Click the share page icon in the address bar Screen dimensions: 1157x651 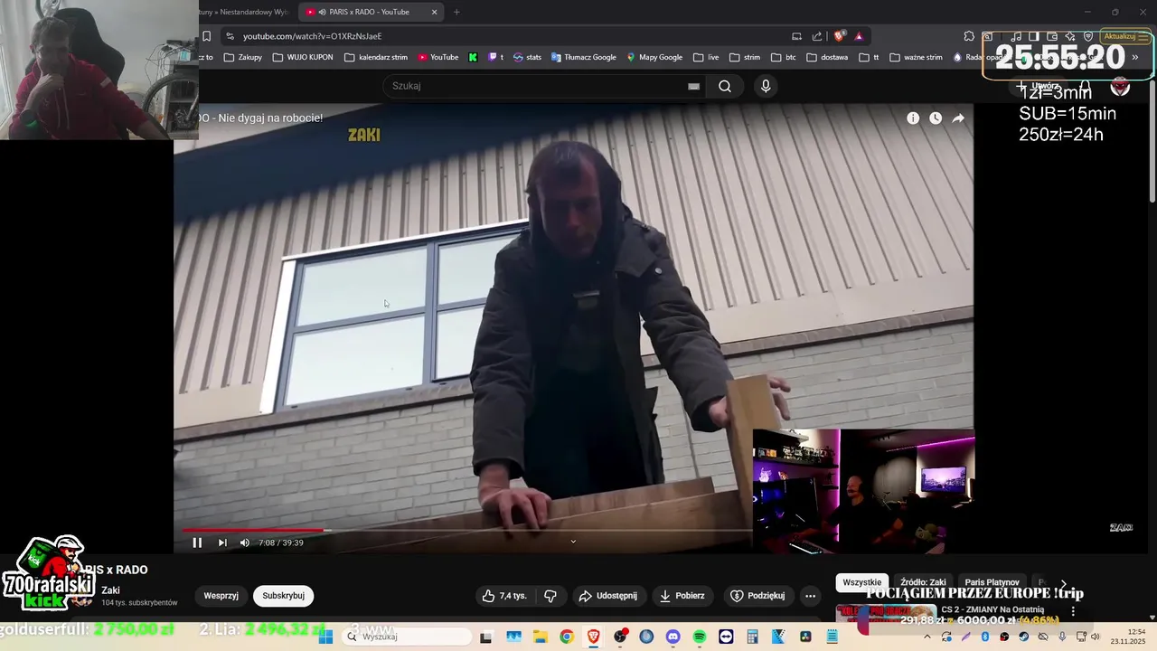pyautogui.click(x=817, y=36)
